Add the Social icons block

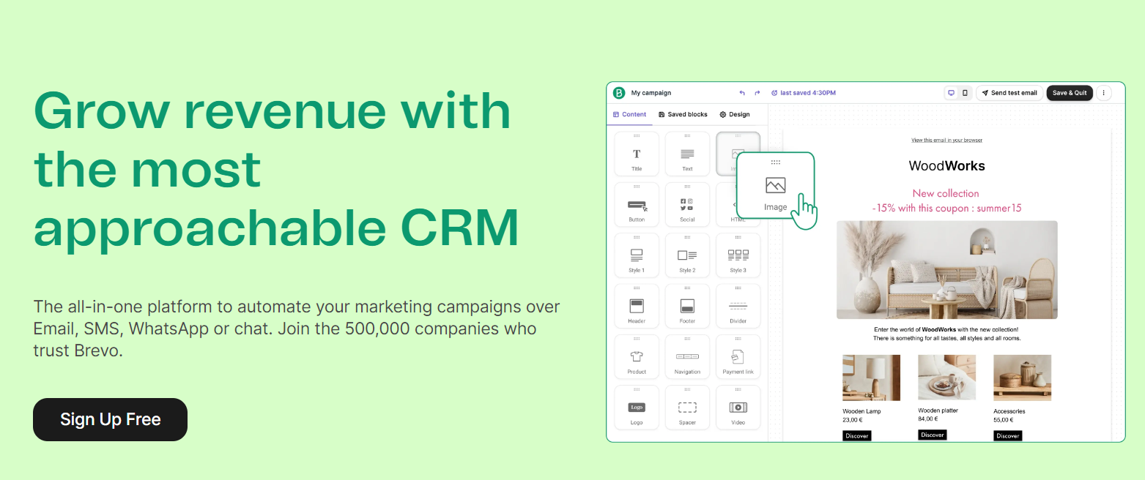(x=687, y=205)
